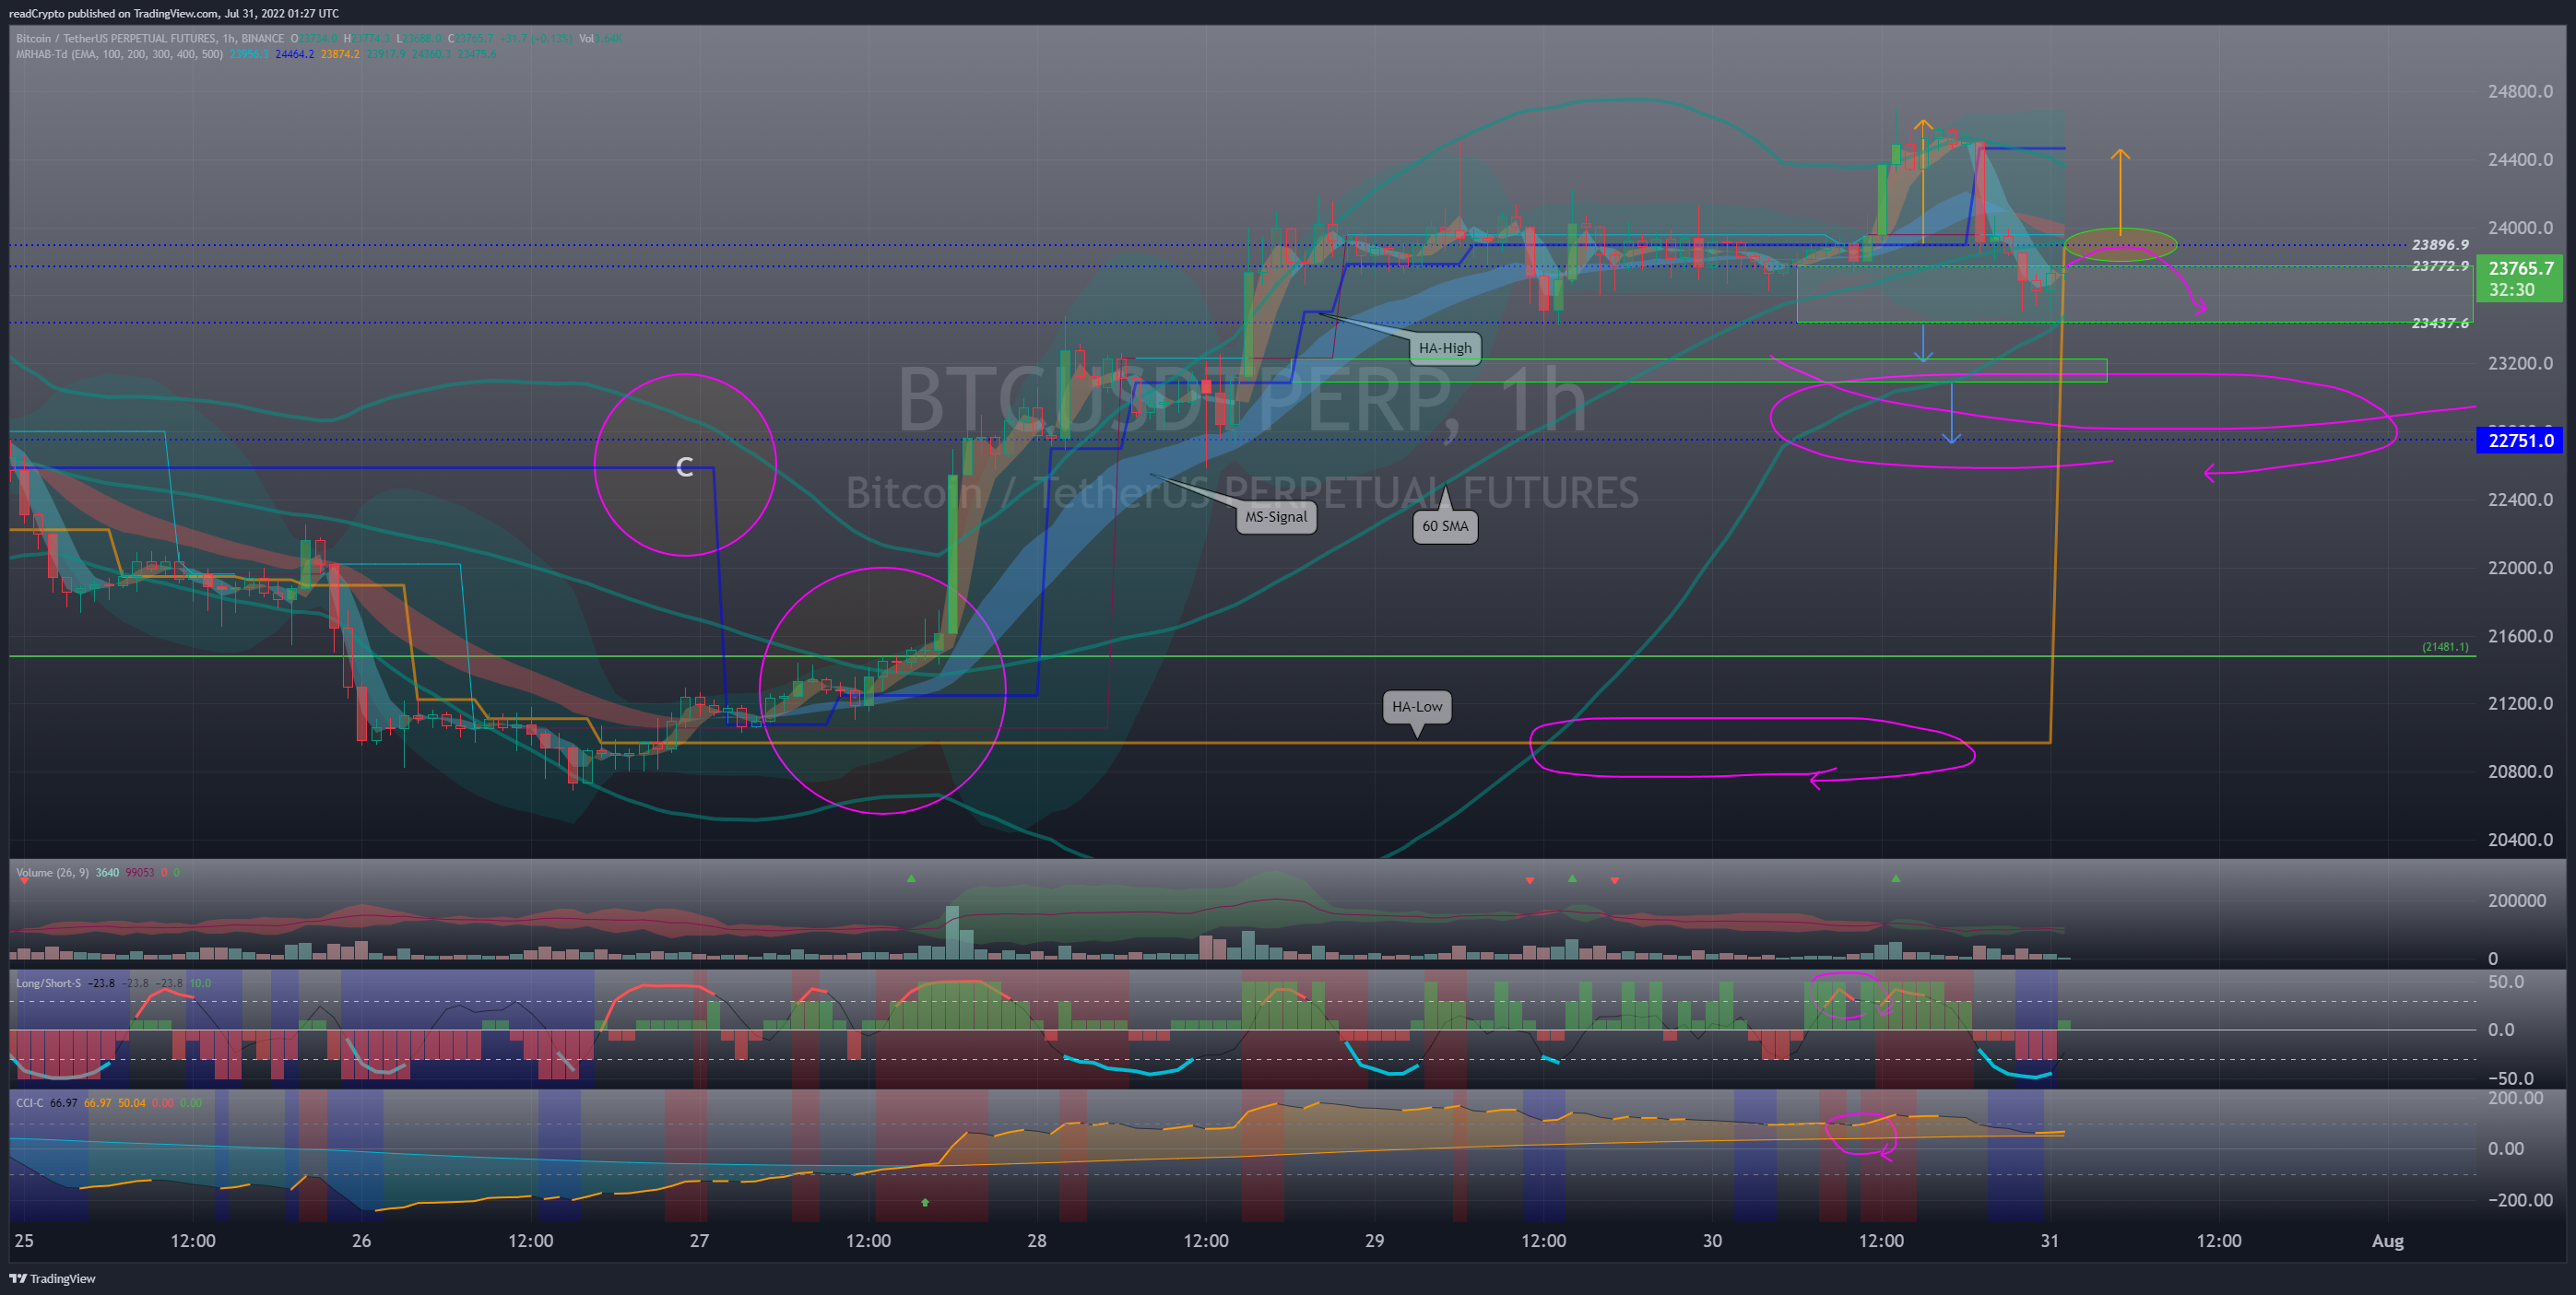The width and height of the screenshot is (2576, 1295).
Task: Click the 12:00 label between 25 and 26
Action: coord(193,1241)
